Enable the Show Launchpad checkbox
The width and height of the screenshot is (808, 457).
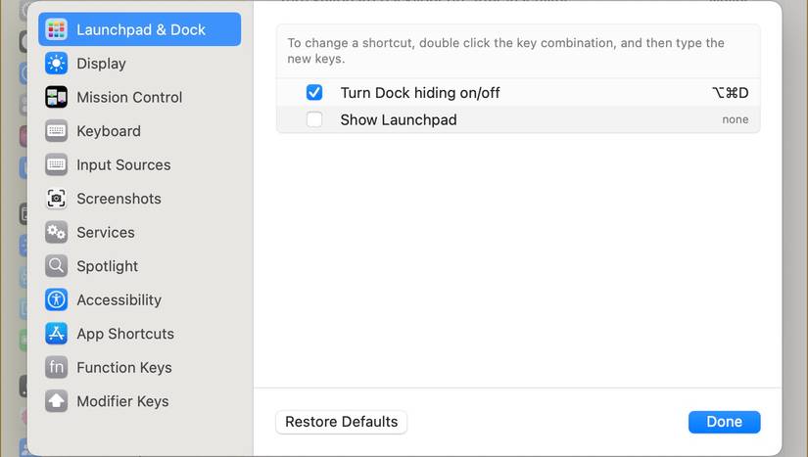314,119
